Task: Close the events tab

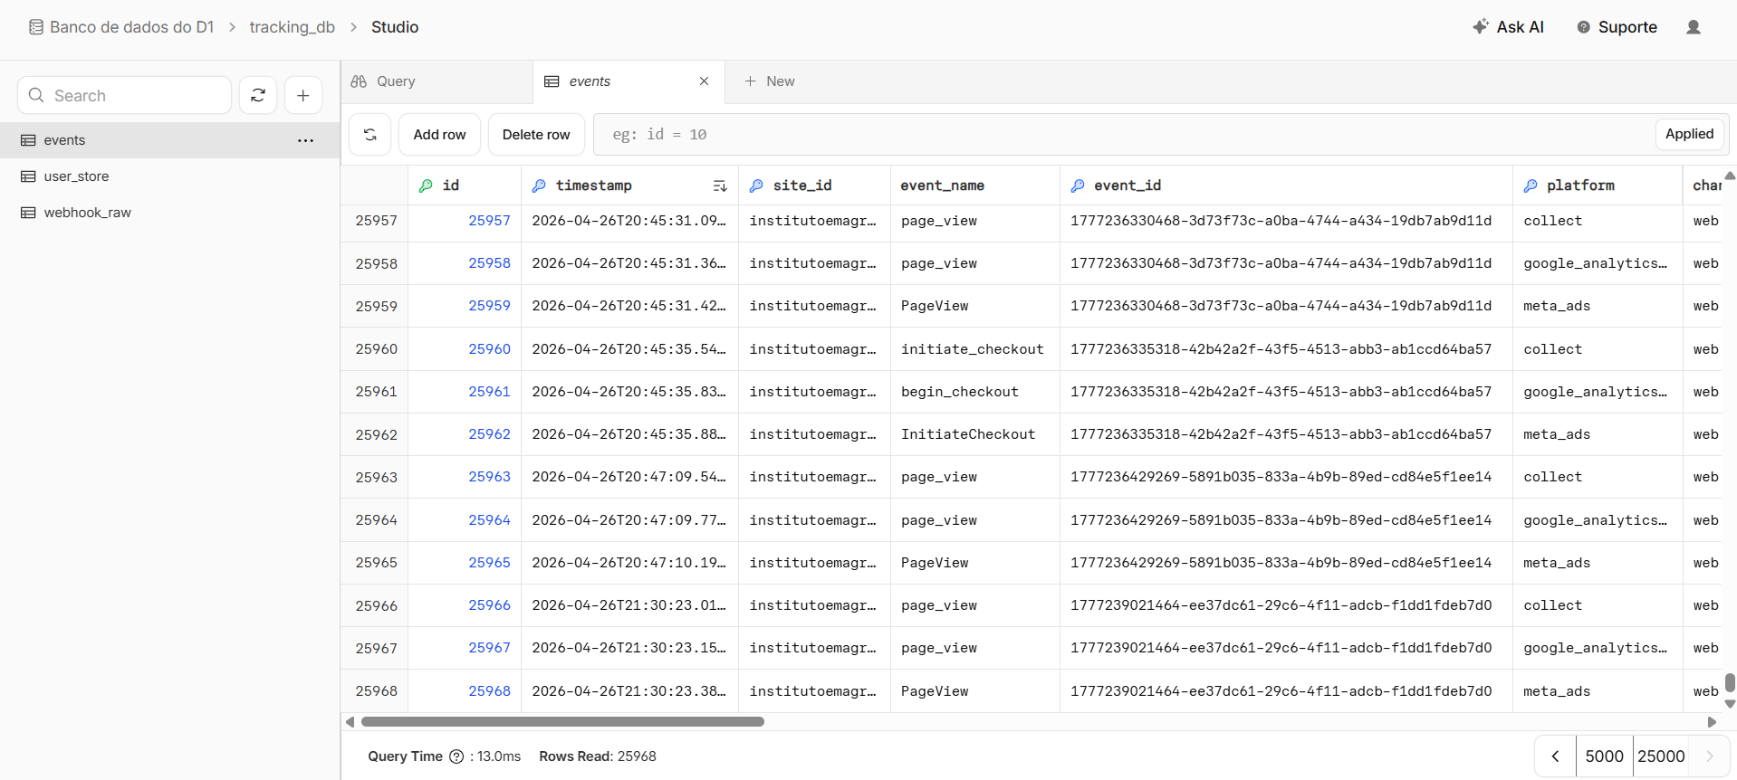Action: (704, 81)
